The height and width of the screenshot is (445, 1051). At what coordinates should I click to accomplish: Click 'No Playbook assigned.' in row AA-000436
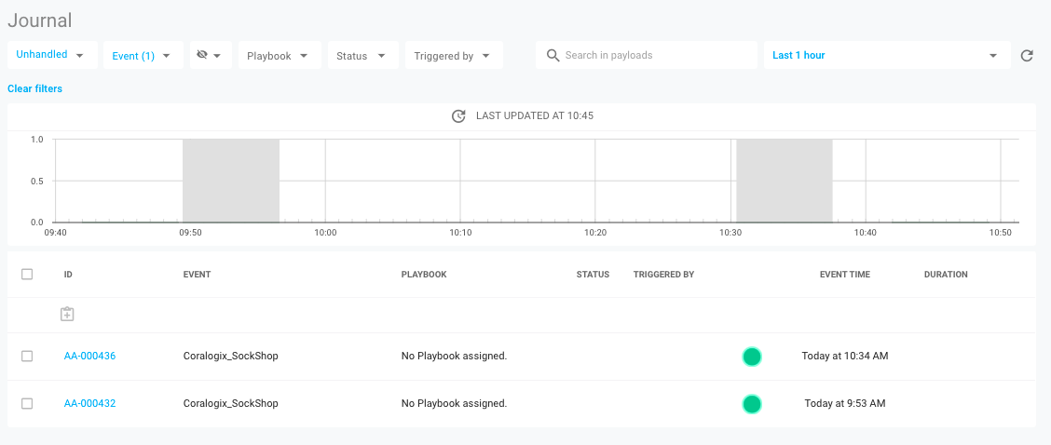pos(454,356)
